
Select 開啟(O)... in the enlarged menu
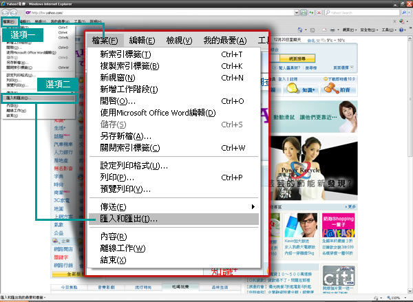click(x=174, y=101)
